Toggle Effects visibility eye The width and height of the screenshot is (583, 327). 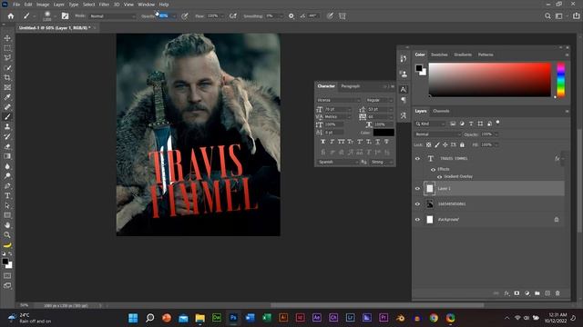[x=434, y=170]
